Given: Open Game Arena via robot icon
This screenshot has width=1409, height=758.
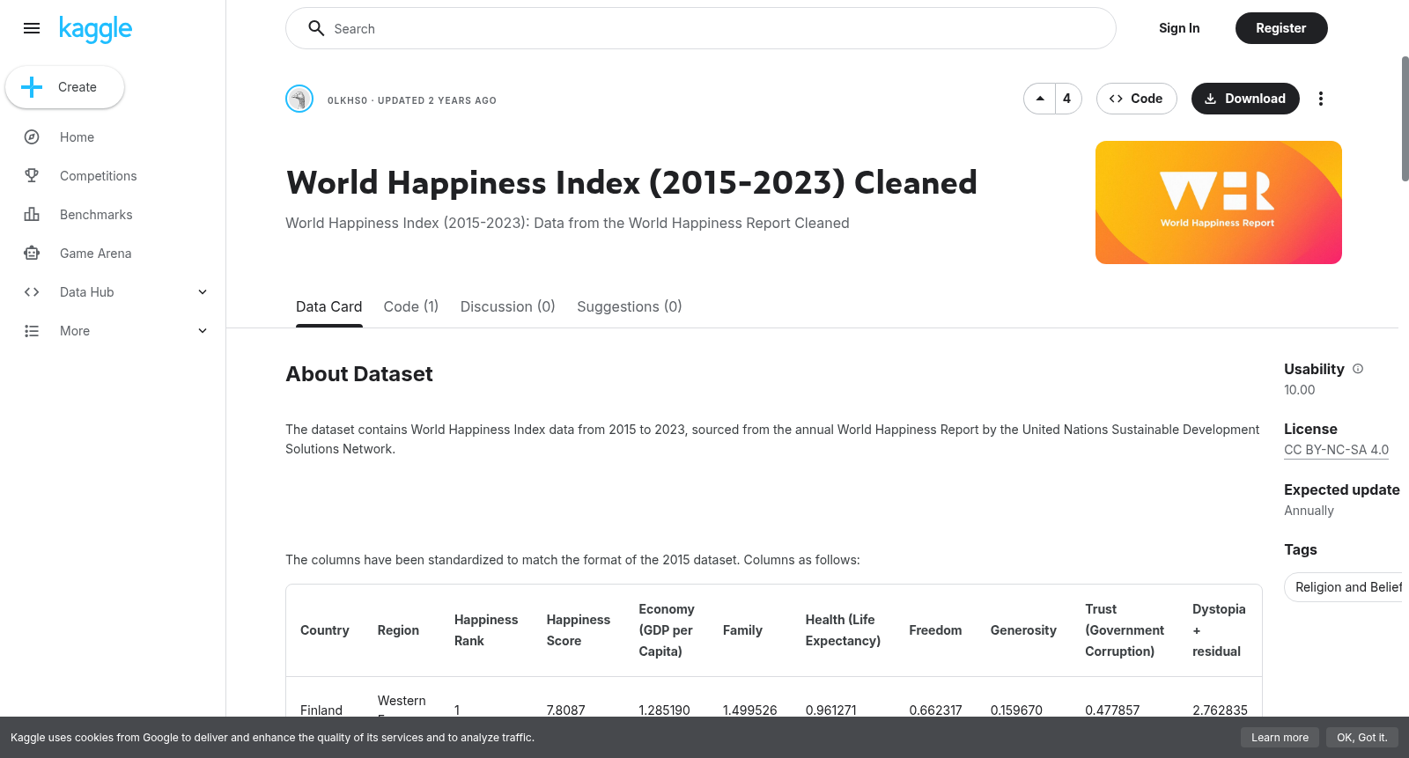Looking at the screenshot, I should click(32, 254).
